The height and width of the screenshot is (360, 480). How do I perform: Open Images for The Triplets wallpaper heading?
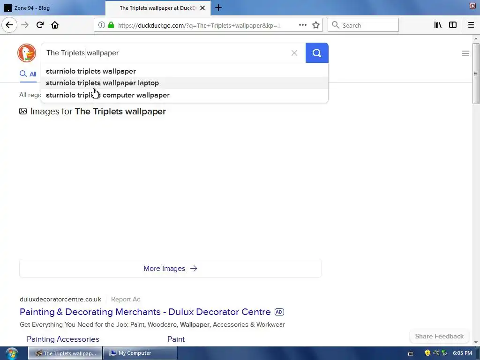click(x=98, y=111)
